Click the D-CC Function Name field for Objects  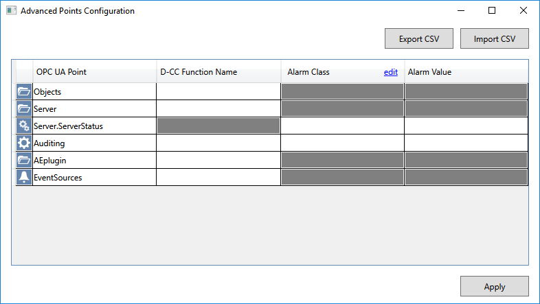click(218, 91)
